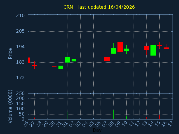Click the green candlestick on day 10
The image size is (179, 134).
click(x=126, y=50)
